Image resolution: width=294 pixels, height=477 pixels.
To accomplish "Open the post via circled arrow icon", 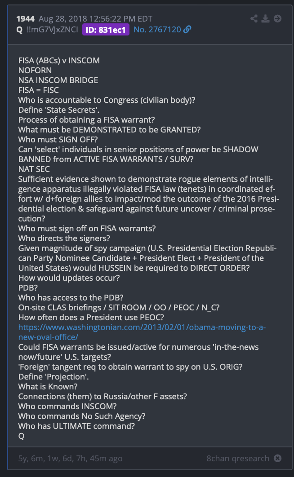I will point(277,19).
